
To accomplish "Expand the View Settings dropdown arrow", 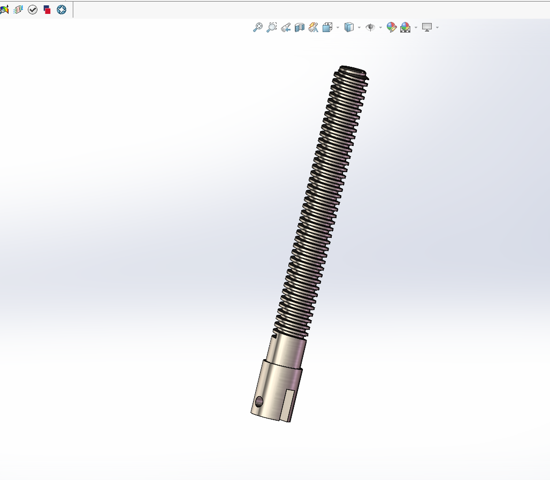I will click(437, 27).
